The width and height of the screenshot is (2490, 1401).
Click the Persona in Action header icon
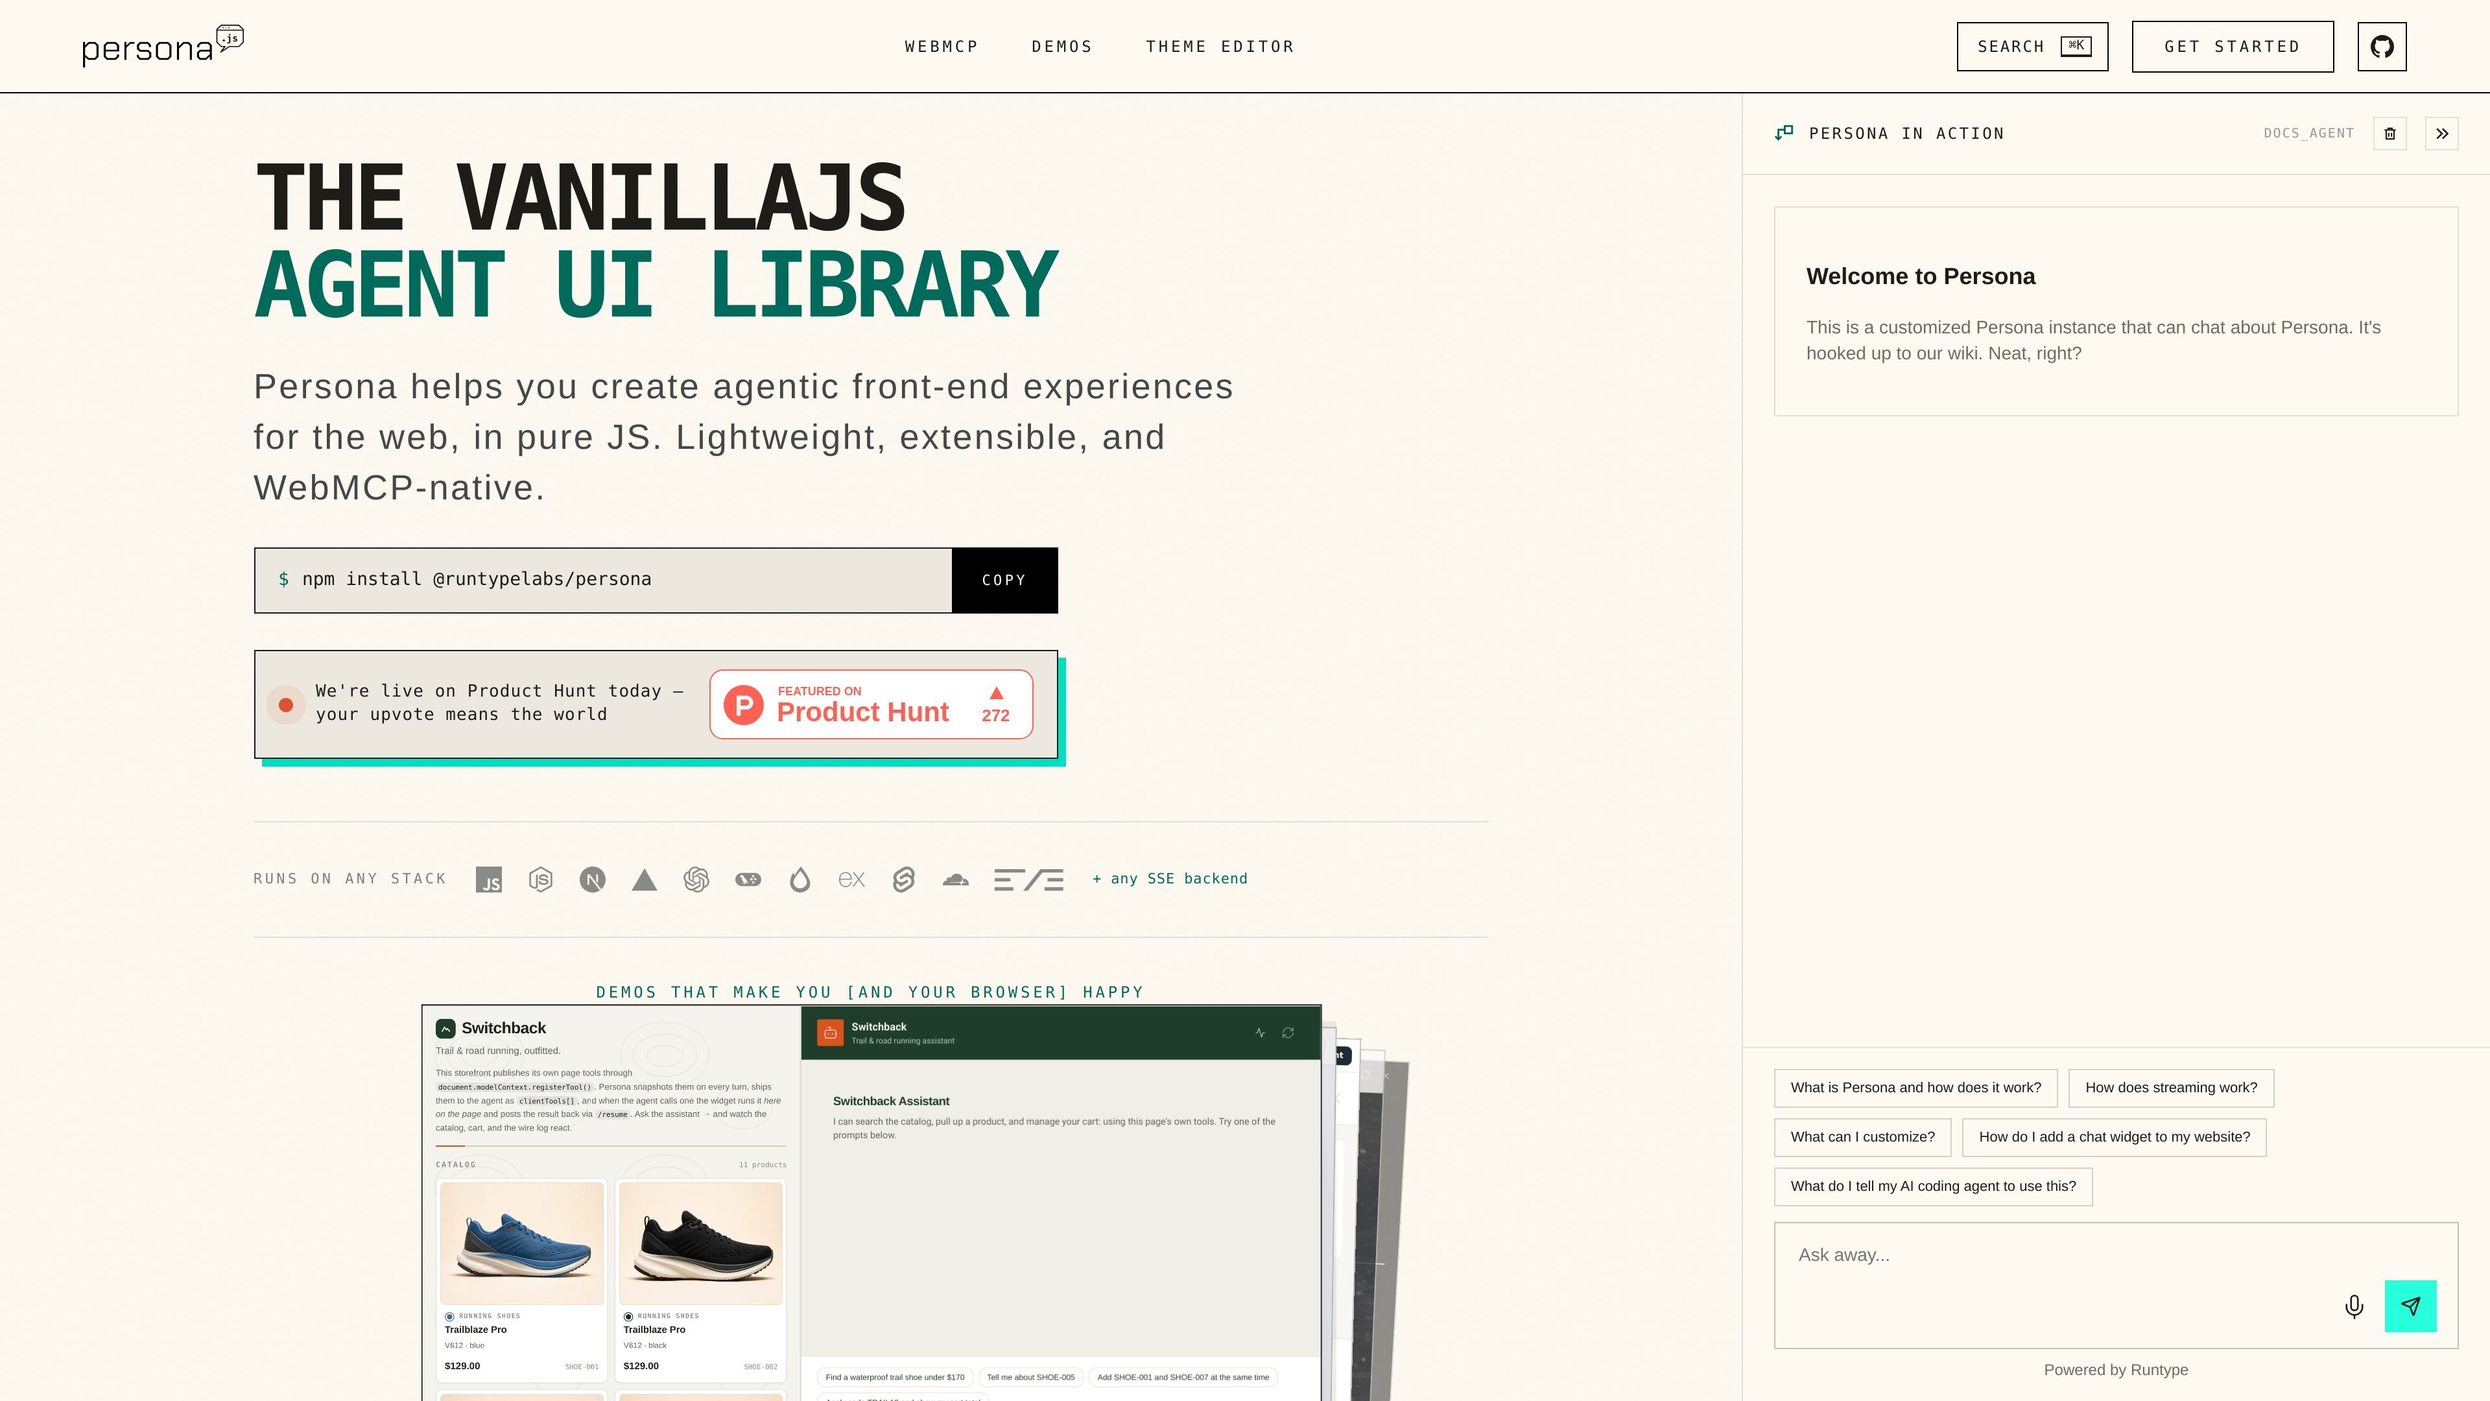(1784, 134)
